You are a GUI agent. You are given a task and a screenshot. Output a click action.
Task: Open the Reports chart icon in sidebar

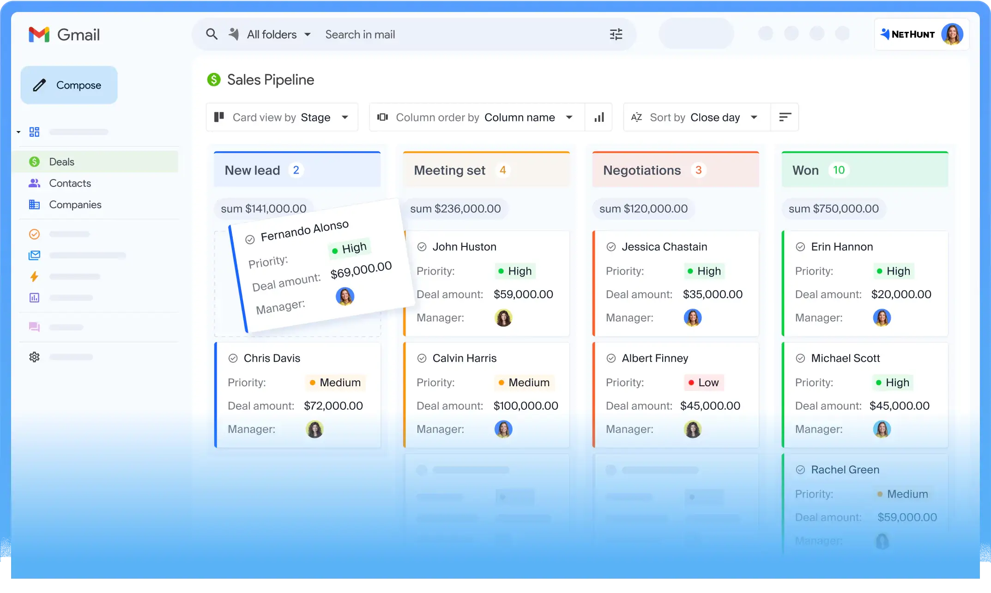tap(34, 298)
